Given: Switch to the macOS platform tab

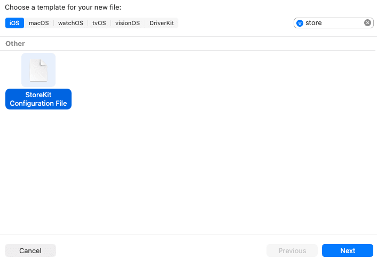Looking at the screenshot, I should tap(38, 23).
